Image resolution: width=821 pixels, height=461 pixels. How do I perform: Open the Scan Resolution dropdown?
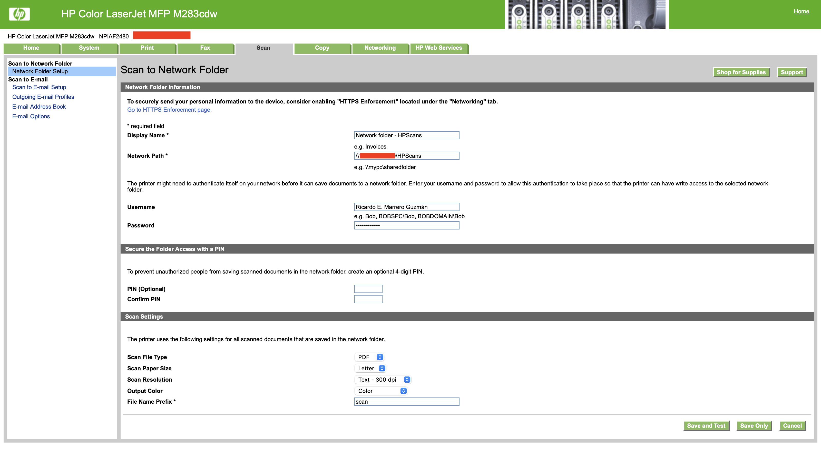coord(383,380)
